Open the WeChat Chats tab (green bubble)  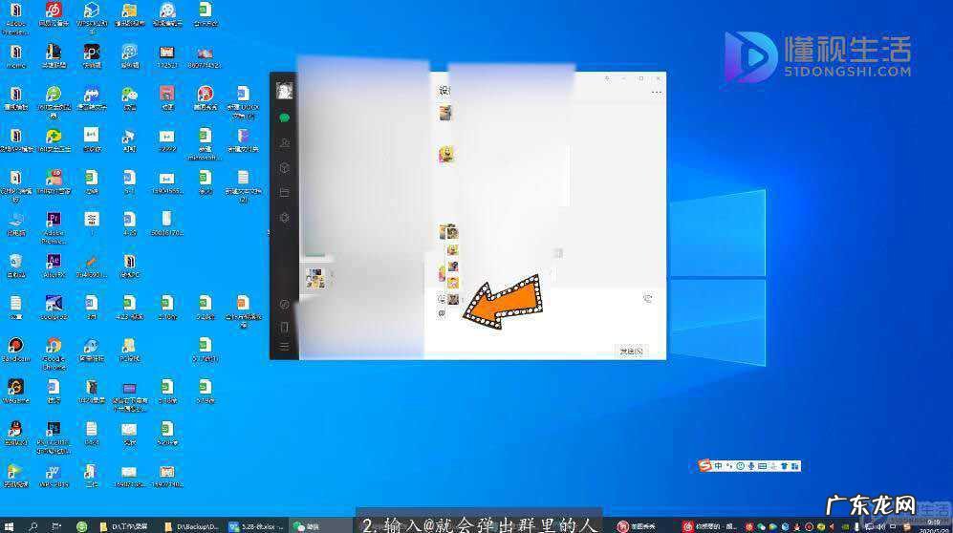tap(284, 117)
